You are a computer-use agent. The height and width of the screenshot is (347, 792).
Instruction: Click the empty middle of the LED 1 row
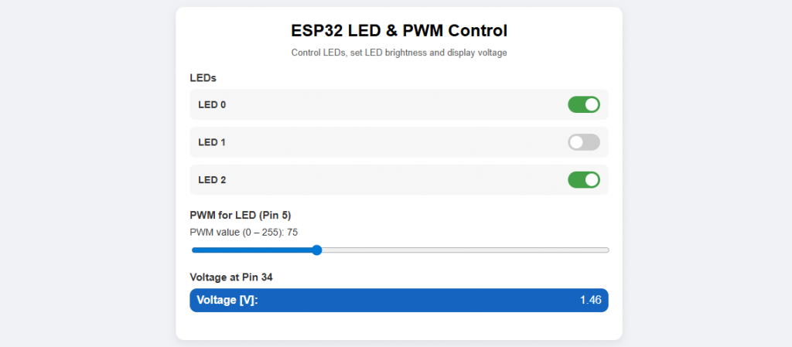click(387, 142)
